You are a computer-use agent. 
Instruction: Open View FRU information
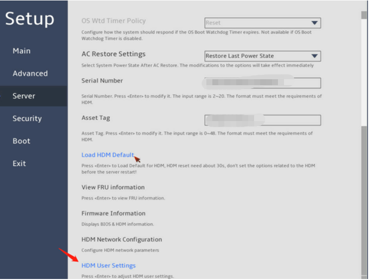tap(113, 187)
